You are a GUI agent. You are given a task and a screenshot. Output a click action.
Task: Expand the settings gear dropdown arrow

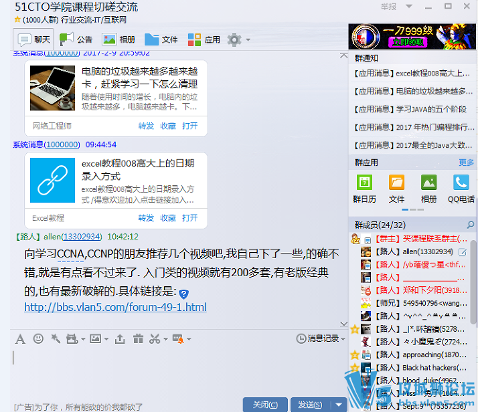(x=248, y=40)
